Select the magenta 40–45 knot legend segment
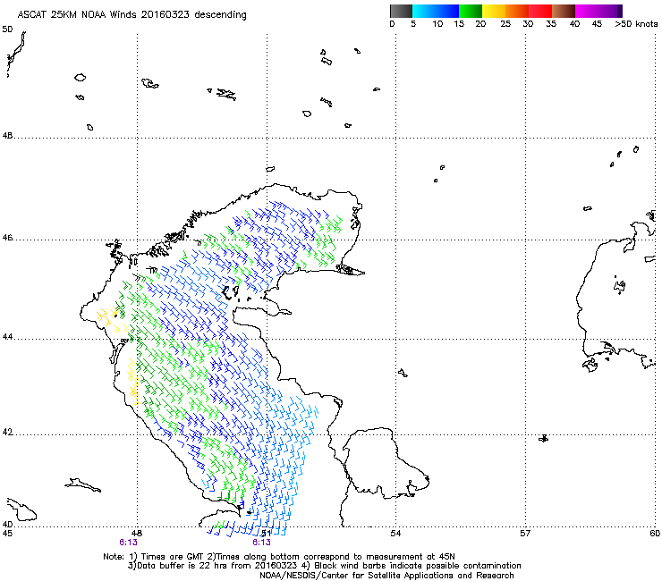Viewport: 662px width, 581px height. [587, 11]
